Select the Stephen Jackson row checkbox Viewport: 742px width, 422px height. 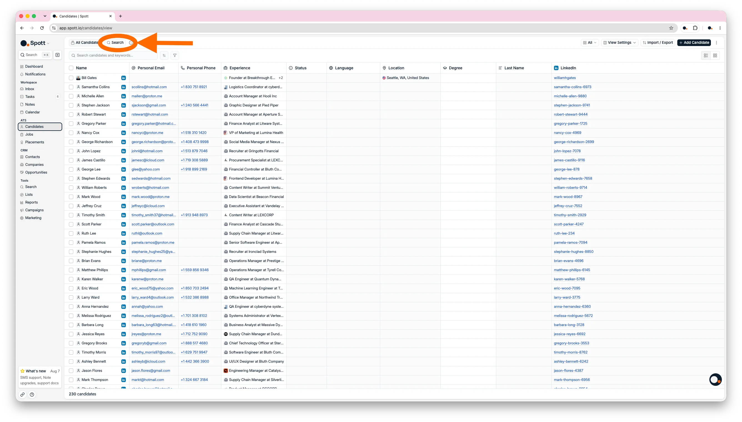coord(71,105)
